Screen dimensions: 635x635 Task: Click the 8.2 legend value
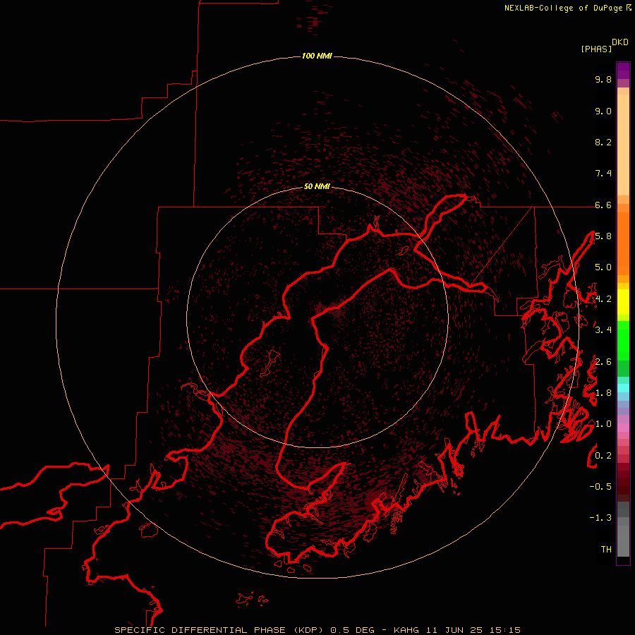(603, 142)
